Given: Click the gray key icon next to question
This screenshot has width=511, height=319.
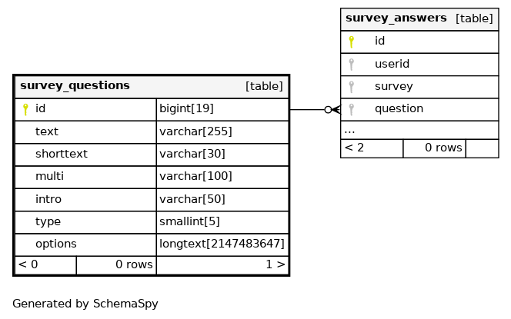Looking at the screenshot, I should point(351,109).
